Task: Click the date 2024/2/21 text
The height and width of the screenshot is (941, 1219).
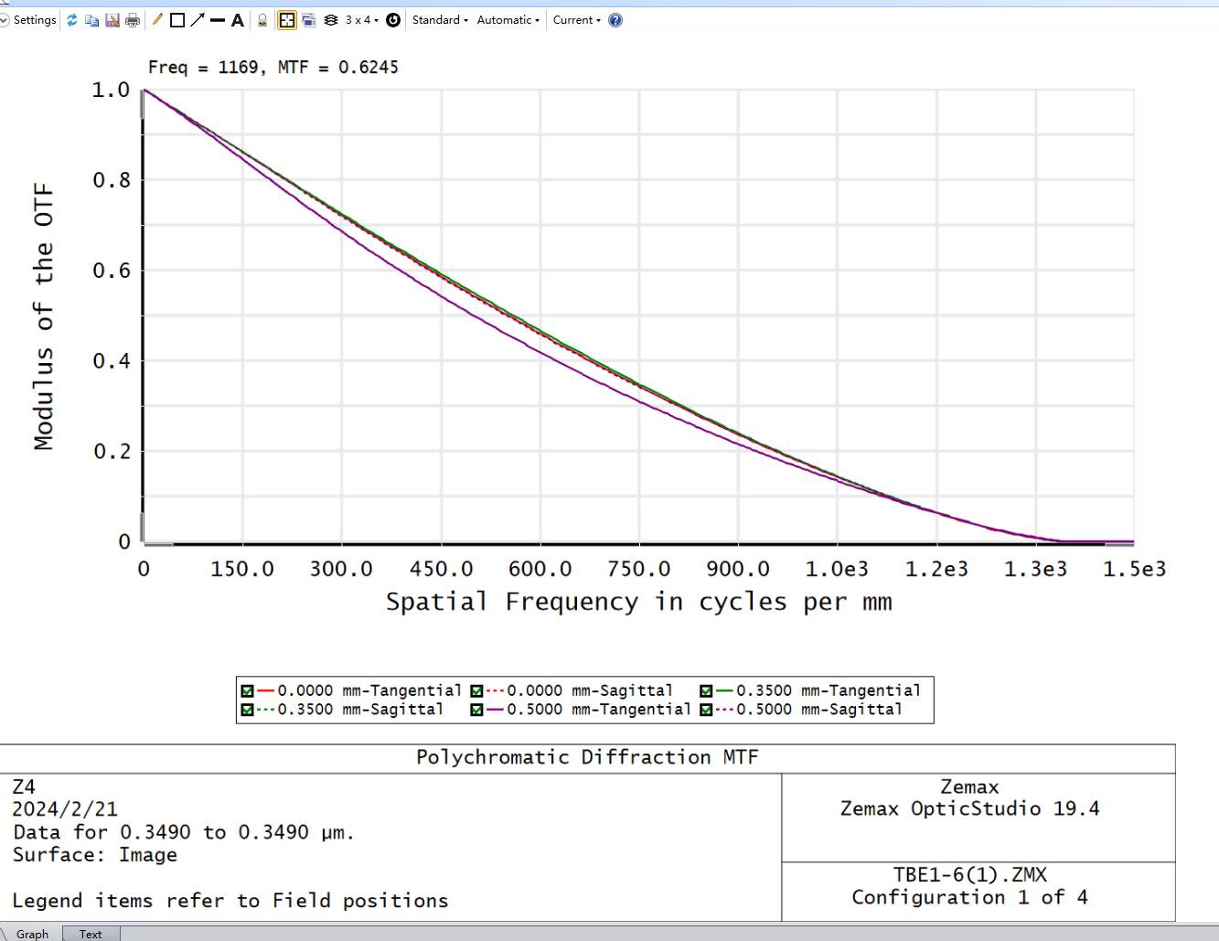Action: 65,809
